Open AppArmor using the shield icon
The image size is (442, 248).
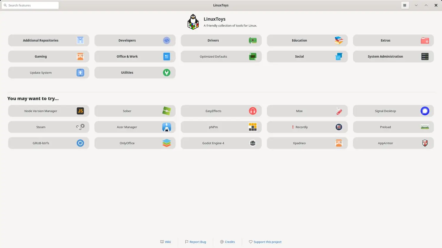[x=425, y=143]
